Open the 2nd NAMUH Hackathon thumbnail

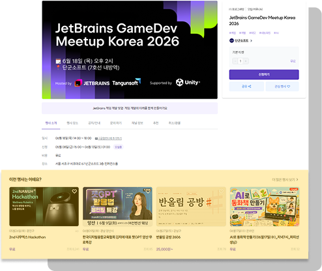[x=44, y=207]
